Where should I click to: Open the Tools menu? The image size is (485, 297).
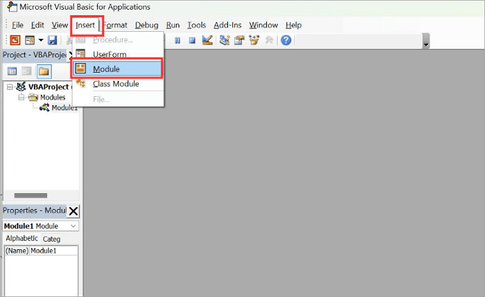[196, 25]
